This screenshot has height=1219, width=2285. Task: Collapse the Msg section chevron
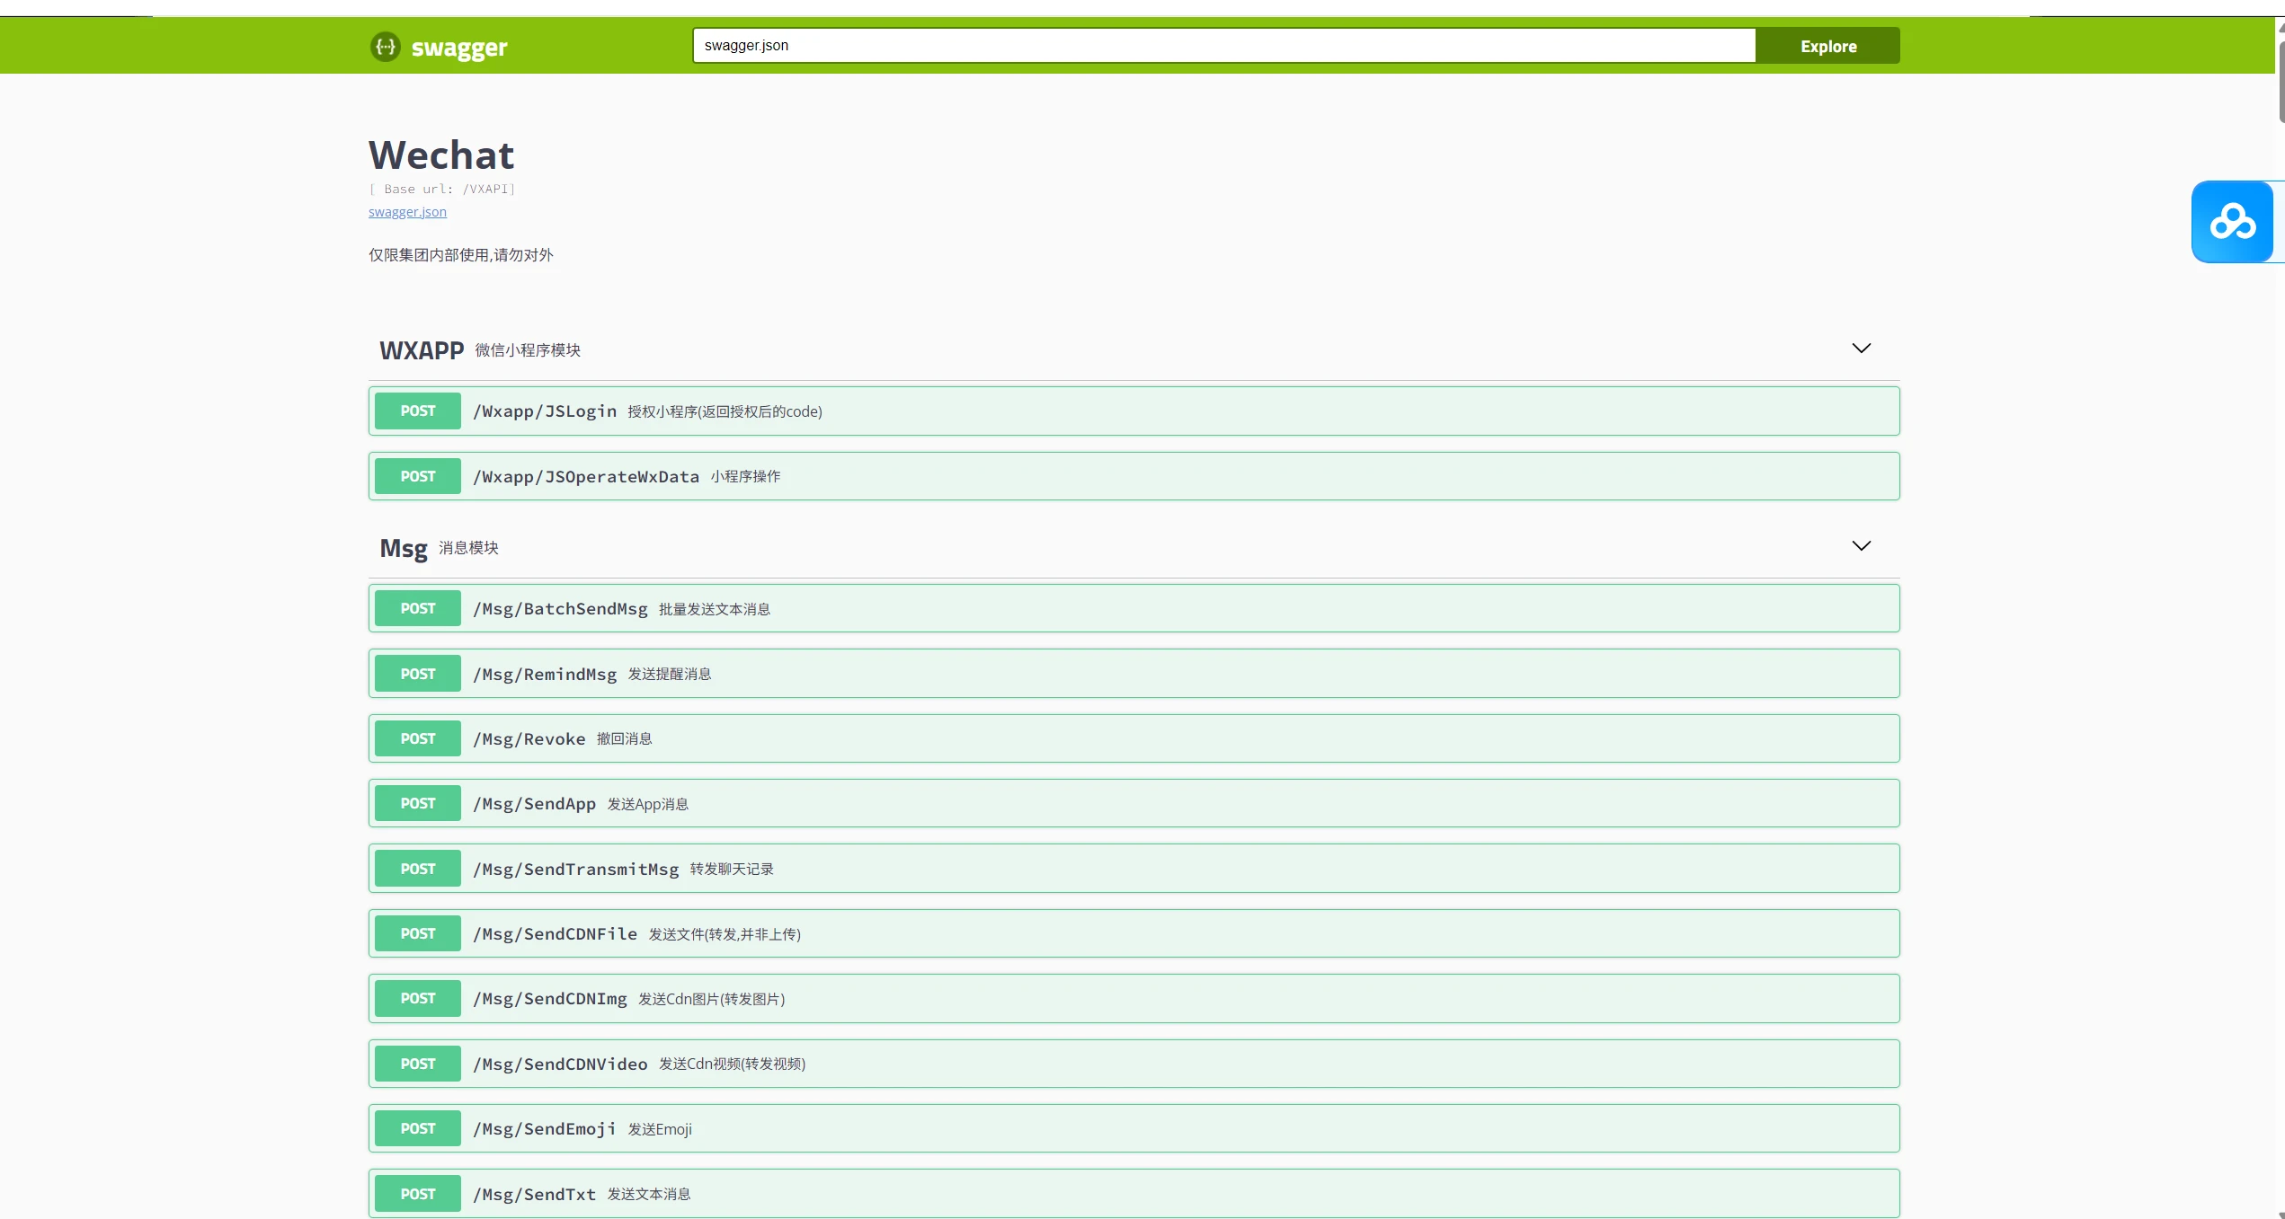[1861, 546]
